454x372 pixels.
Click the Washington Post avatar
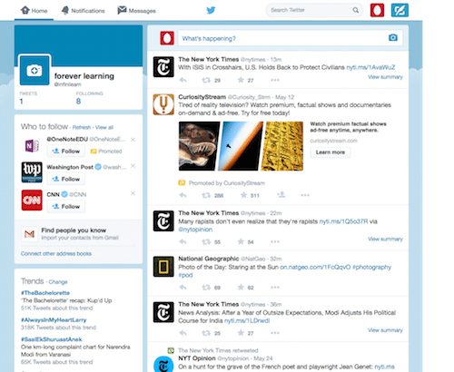[32, 172]
